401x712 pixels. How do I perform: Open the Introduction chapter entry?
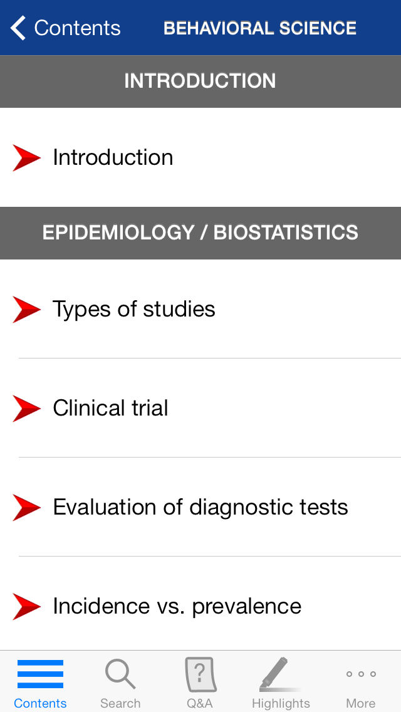[113, 157]
